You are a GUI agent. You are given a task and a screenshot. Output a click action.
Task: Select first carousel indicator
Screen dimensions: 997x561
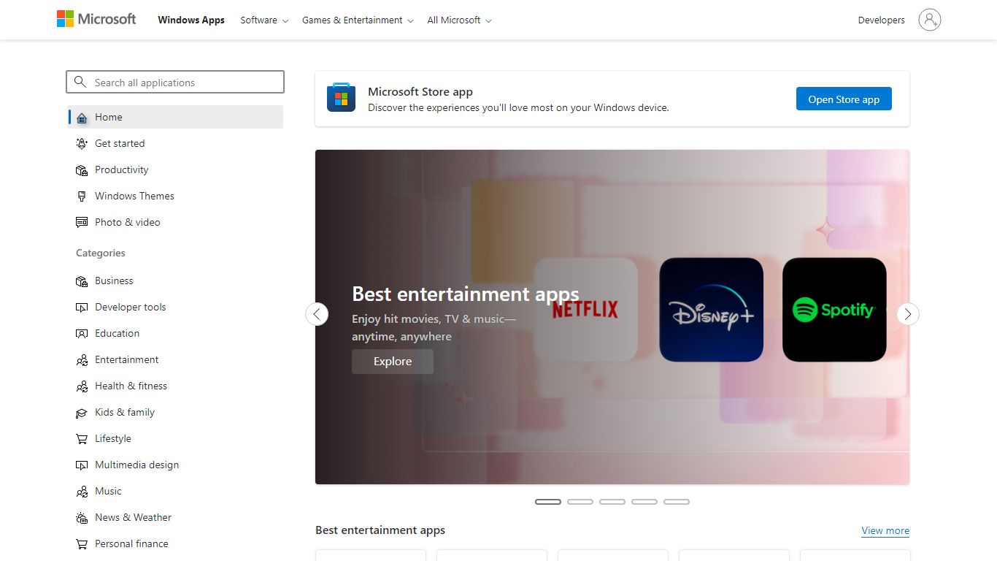(548, 502)
